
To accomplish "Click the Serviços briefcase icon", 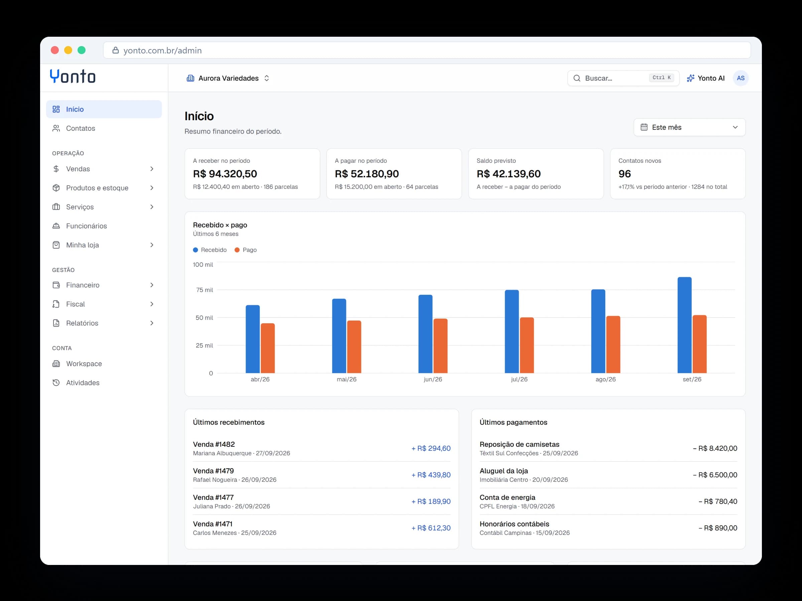I will pos(56,207).
